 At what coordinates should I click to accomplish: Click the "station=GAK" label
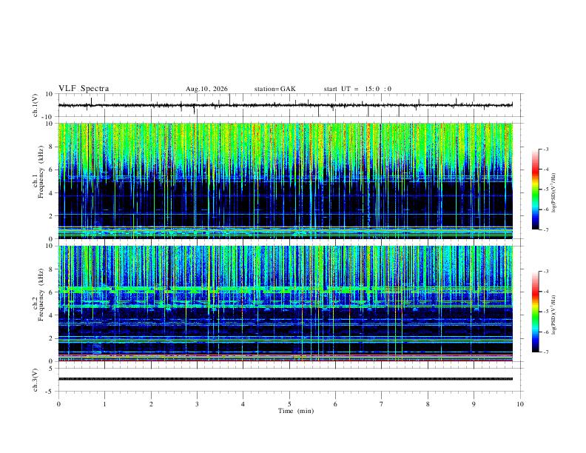[x=275, y=89]
